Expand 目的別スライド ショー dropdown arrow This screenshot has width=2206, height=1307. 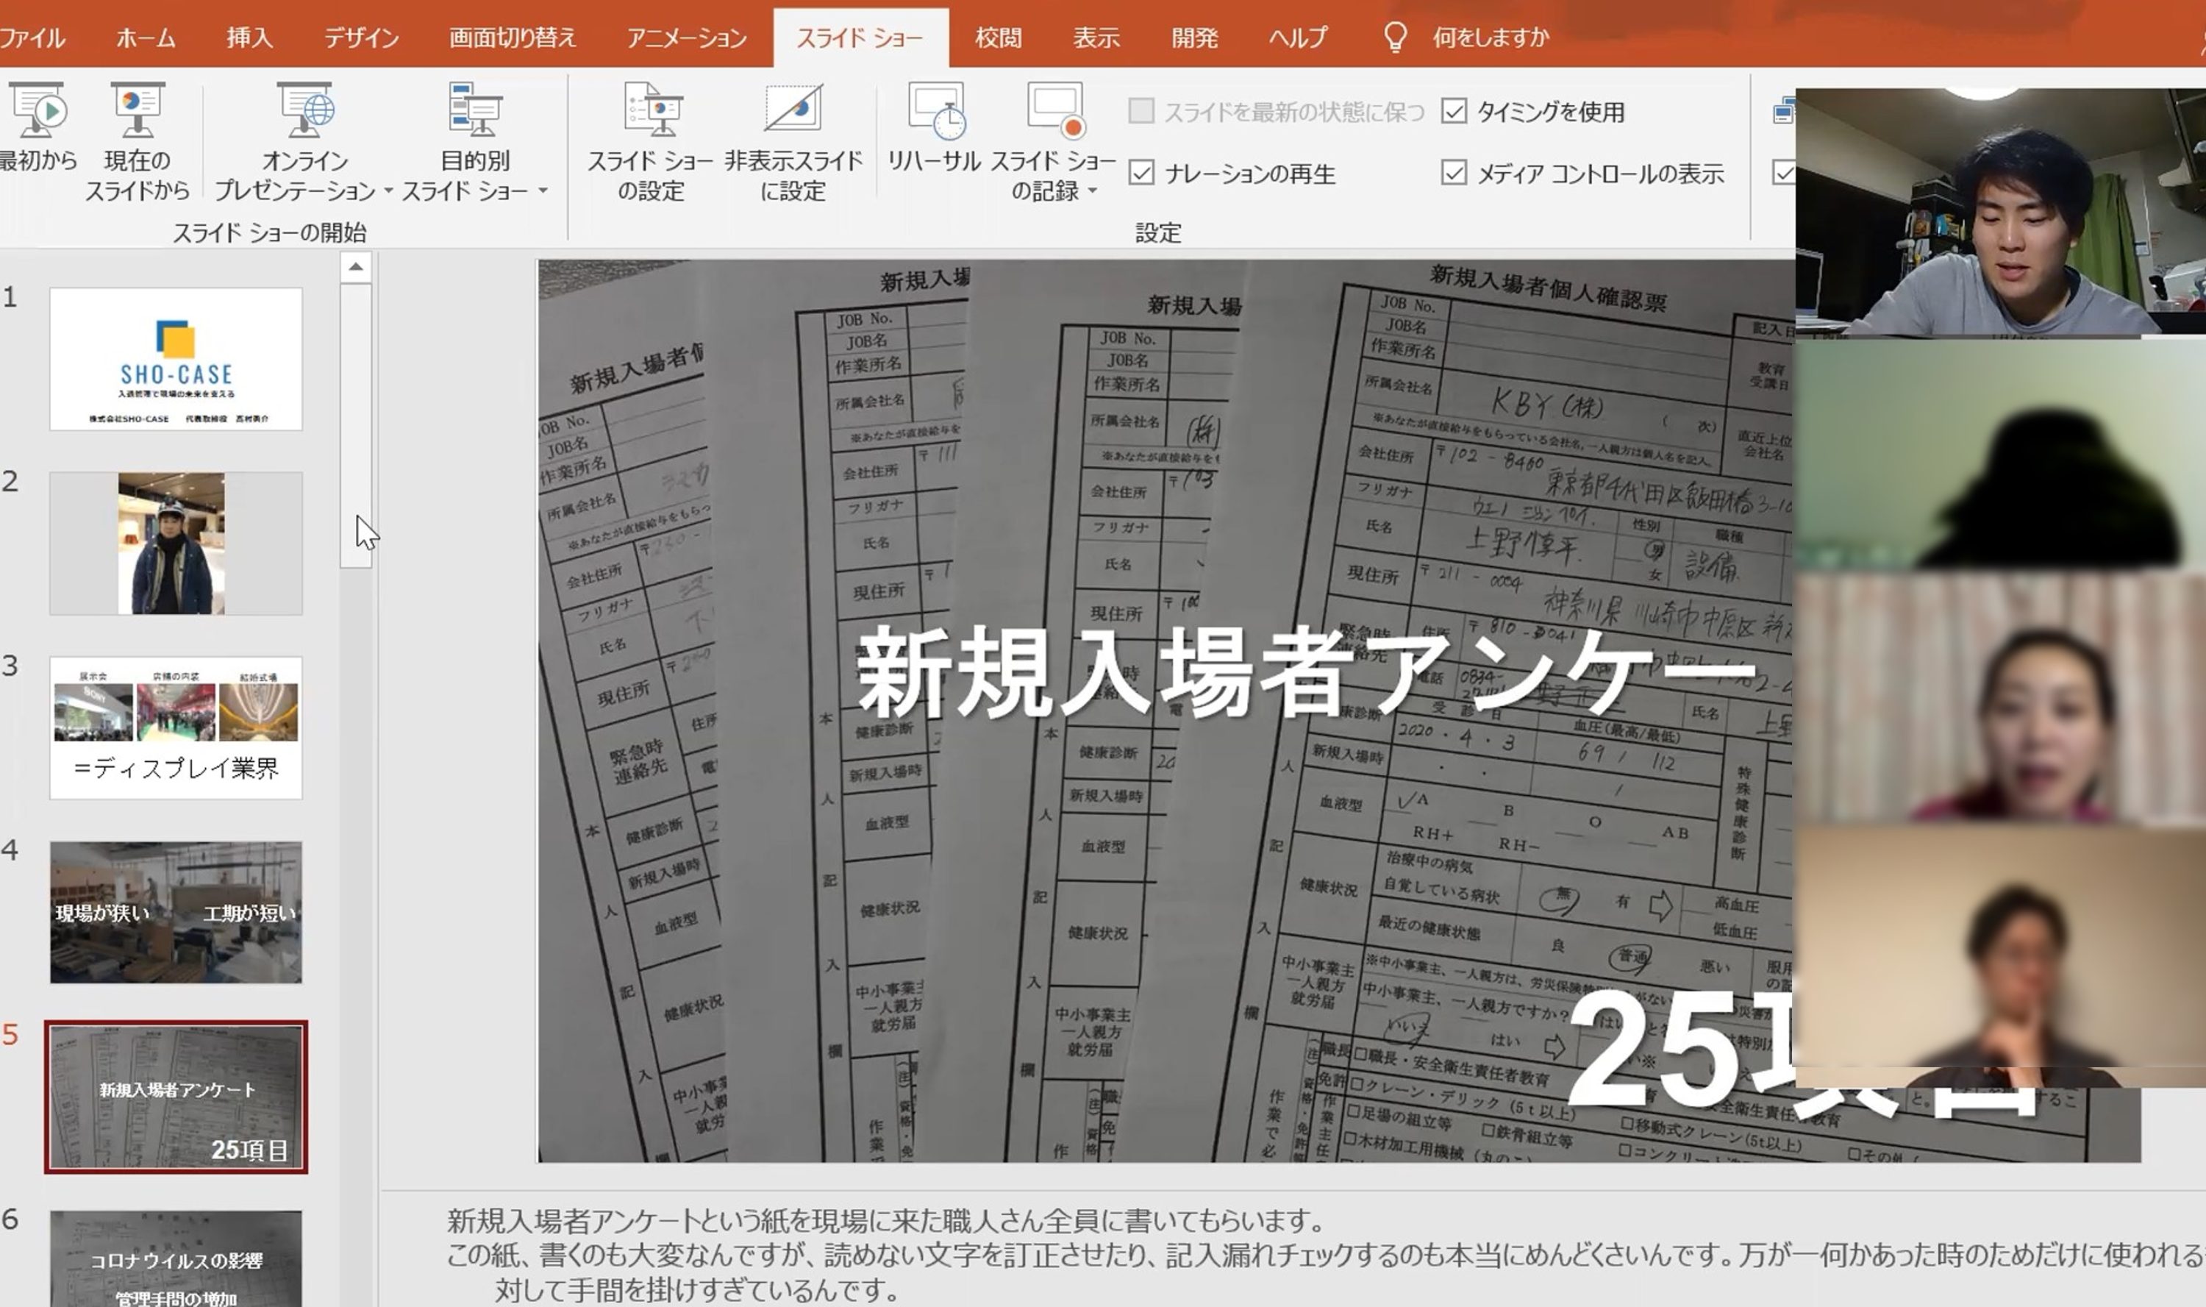click(543, 190)
